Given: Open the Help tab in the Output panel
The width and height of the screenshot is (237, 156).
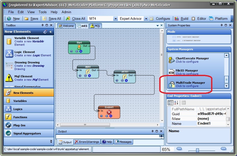Looking at the screenshot, I should tap(107, 142).
